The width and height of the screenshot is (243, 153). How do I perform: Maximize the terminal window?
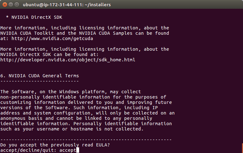[17, 5]
